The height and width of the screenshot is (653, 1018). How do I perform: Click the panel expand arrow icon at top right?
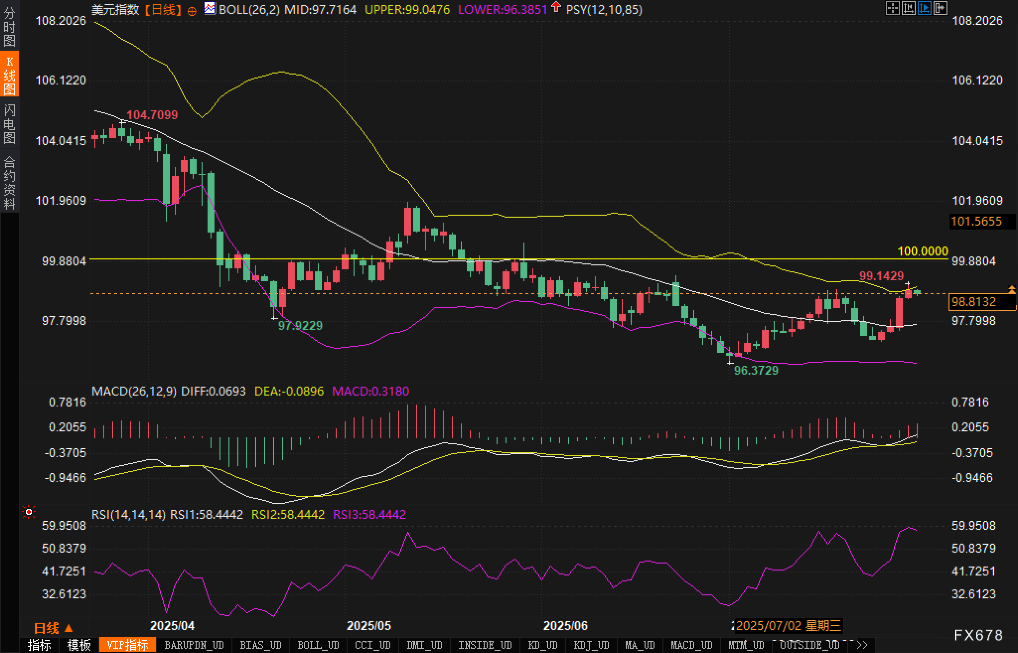coord(940,8)
